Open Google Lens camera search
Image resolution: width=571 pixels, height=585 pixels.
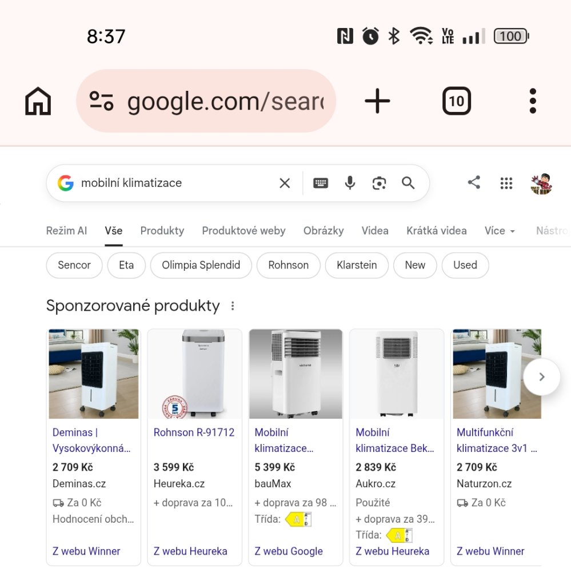[379, 183]
